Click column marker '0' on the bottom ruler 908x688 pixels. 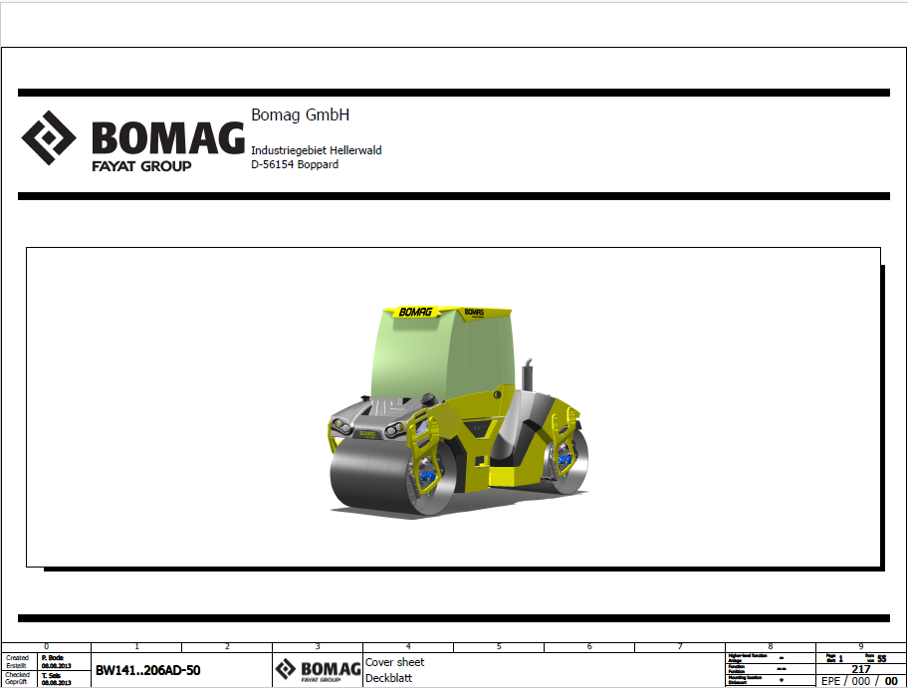point(47,646)
